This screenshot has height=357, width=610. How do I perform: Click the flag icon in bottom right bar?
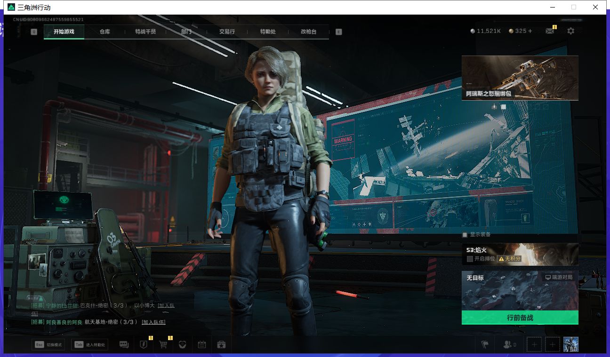[485, 345]
